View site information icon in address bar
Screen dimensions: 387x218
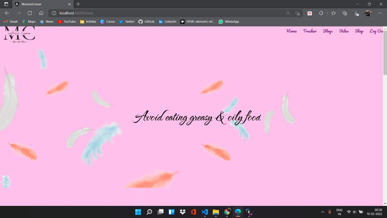(x=54, y=13)
